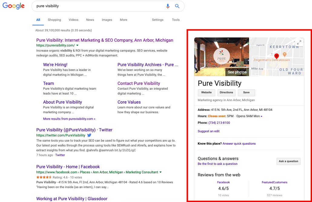Viewport: 312px width, 202px height.
Task: Open the More search menu
Action: [123, 20]
